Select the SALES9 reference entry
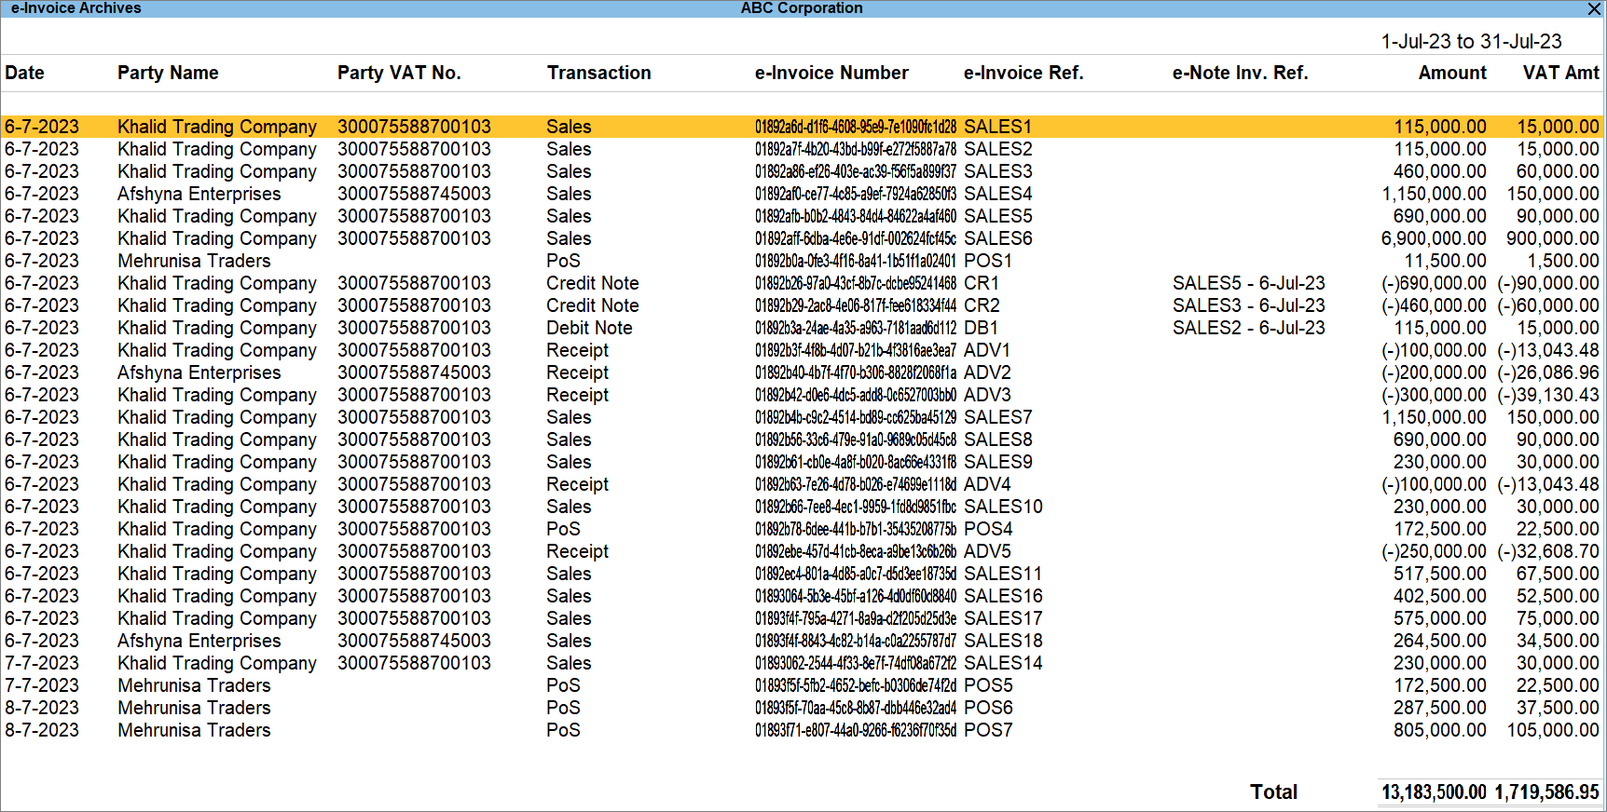 point(998,462)
